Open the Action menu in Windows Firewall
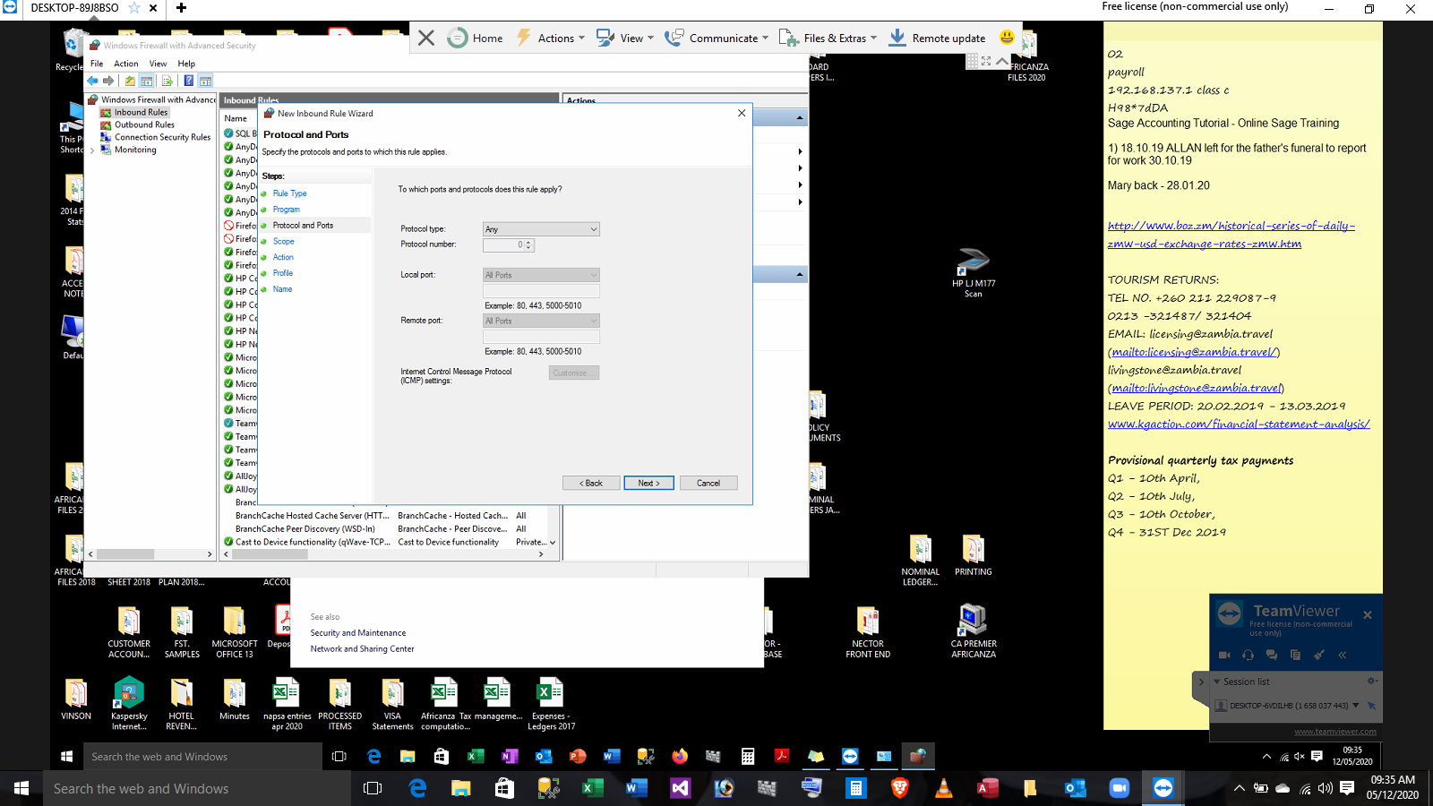The width and height of the screenshot is (1433, 806). point(125,64)
